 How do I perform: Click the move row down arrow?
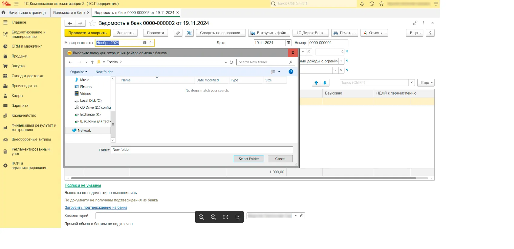pos(325,83)
